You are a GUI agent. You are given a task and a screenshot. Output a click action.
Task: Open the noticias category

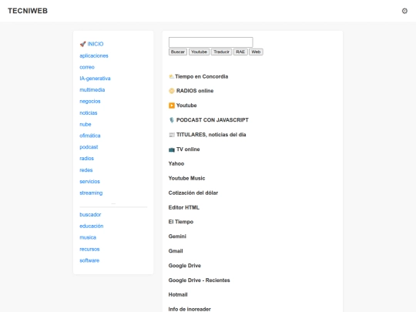[x=89, y=113]
